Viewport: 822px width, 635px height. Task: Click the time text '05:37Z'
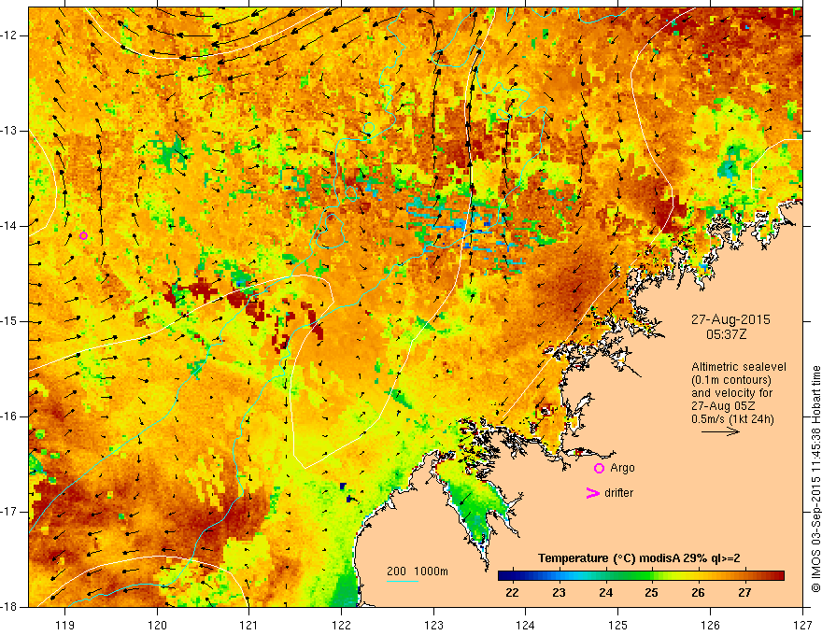click(726, 334)
